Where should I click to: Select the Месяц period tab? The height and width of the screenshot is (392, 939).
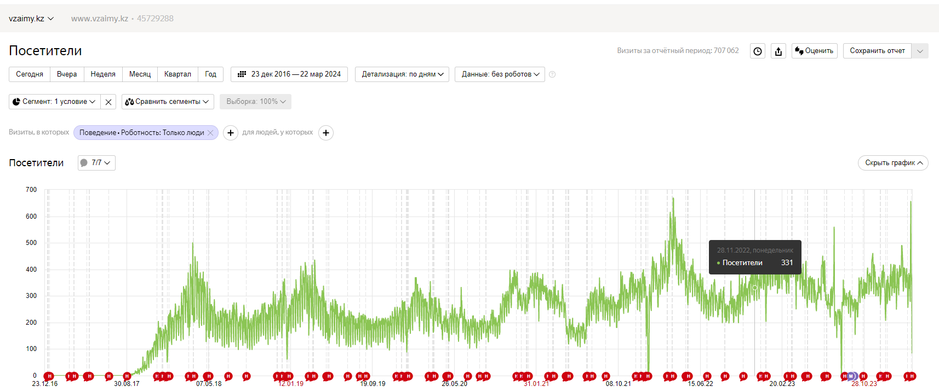coord(140,74)
